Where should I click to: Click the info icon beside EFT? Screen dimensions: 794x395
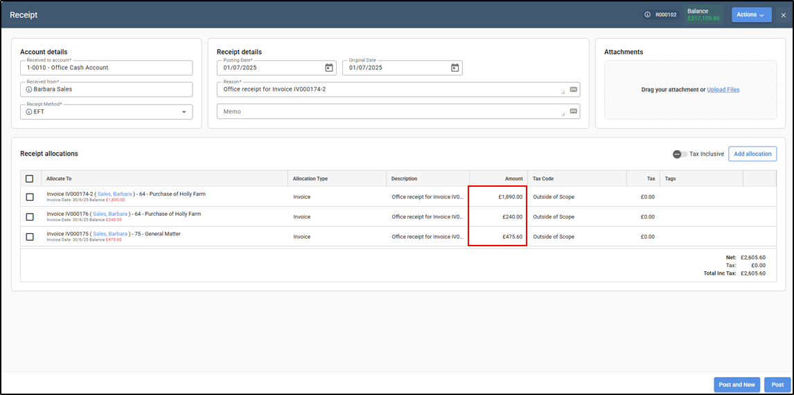click(29, 112)
